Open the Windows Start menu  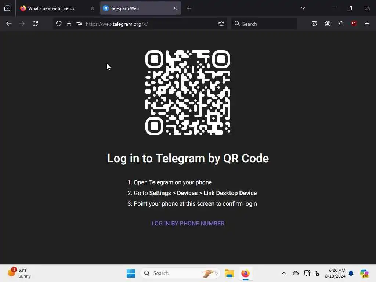pos(131,273)
